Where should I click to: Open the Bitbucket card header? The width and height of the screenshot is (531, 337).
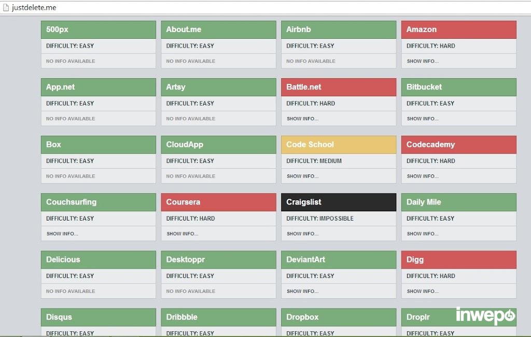[459, 87]
